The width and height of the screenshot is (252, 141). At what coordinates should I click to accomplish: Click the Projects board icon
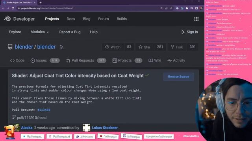click(x=115, y=61)
